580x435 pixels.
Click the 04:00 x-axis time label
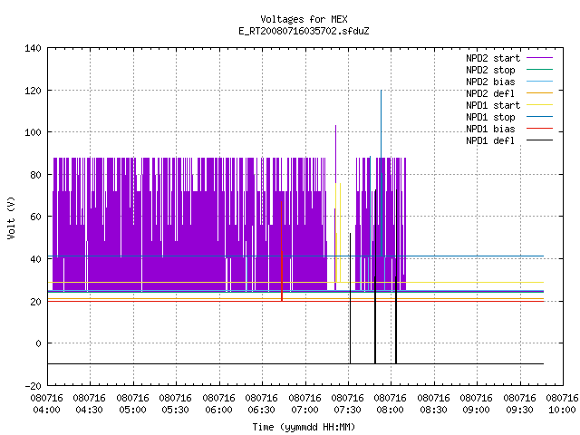46,410
